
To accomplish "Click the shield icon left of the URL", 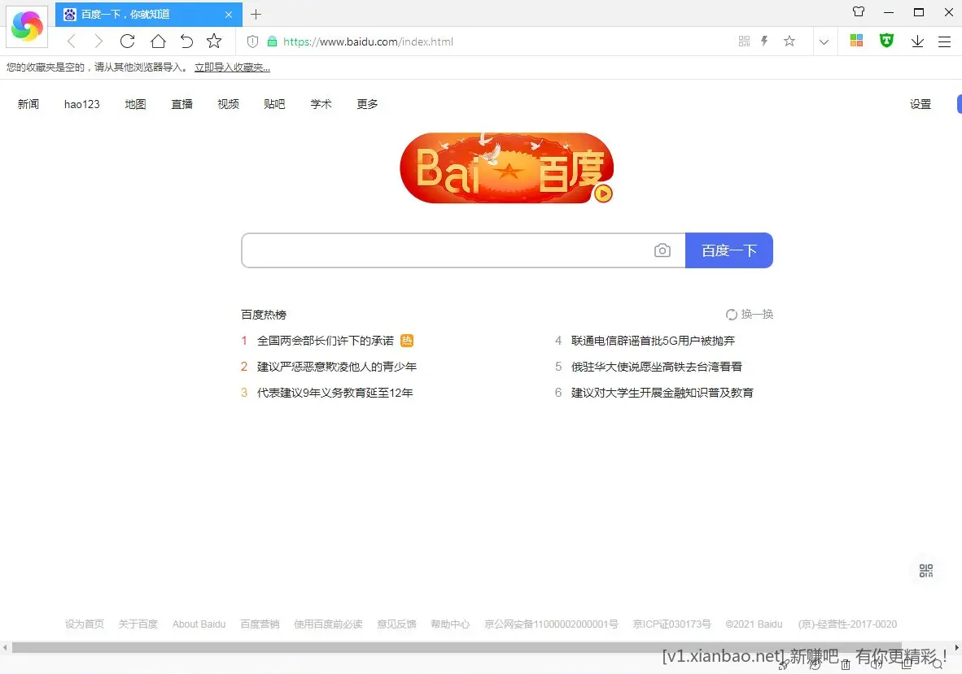I will (253, 41).
